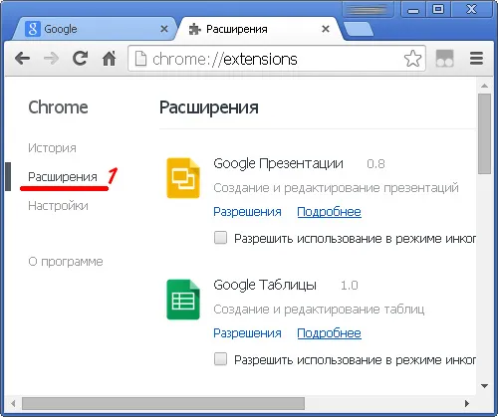
Task: Click the horizontal scrollbar thumb
Action: 163,403
